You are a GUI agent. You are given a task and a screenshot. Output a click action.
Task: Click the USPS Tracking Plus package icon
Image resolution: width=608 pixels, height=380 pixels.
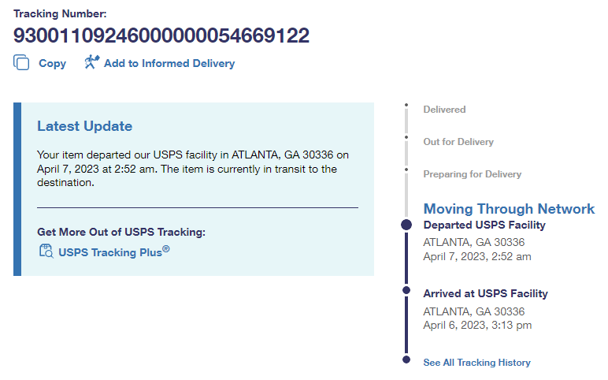46,252
